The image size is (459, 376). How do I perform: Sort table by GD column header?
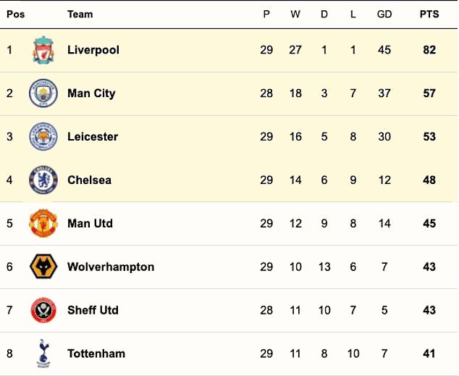click(384, 14)
